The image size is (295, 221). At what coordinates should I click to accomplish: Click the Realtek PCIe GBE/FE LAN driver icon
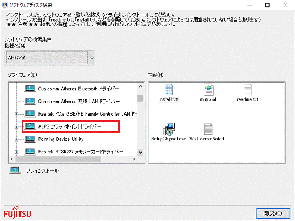[30, 113]
